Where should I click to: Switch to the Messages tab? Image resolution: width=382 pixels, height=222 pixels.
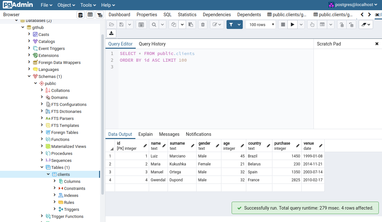pos(169,134)
